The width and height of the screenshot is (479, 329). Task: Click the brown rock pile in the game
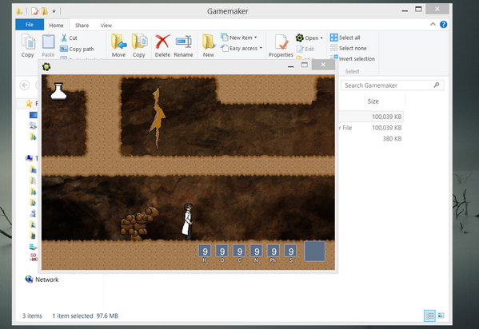[x=139, y=224]
